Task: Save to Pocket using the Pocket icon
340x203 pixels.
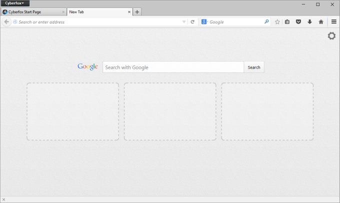Action: [298, 21]
